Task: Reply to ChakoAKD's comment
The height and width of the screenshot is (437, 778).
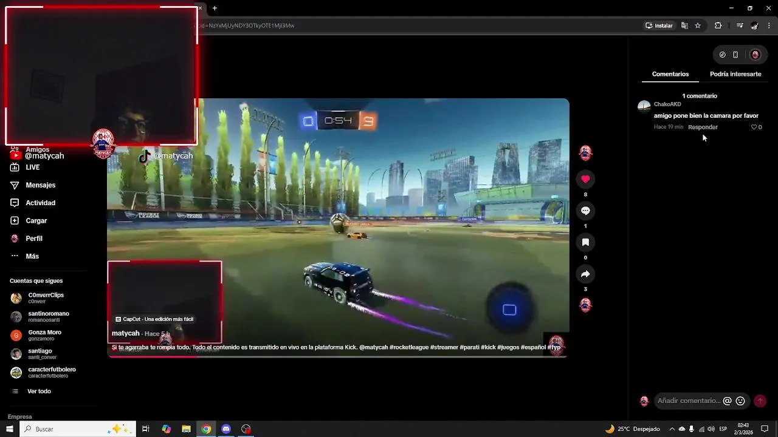Action: point(703,127)
